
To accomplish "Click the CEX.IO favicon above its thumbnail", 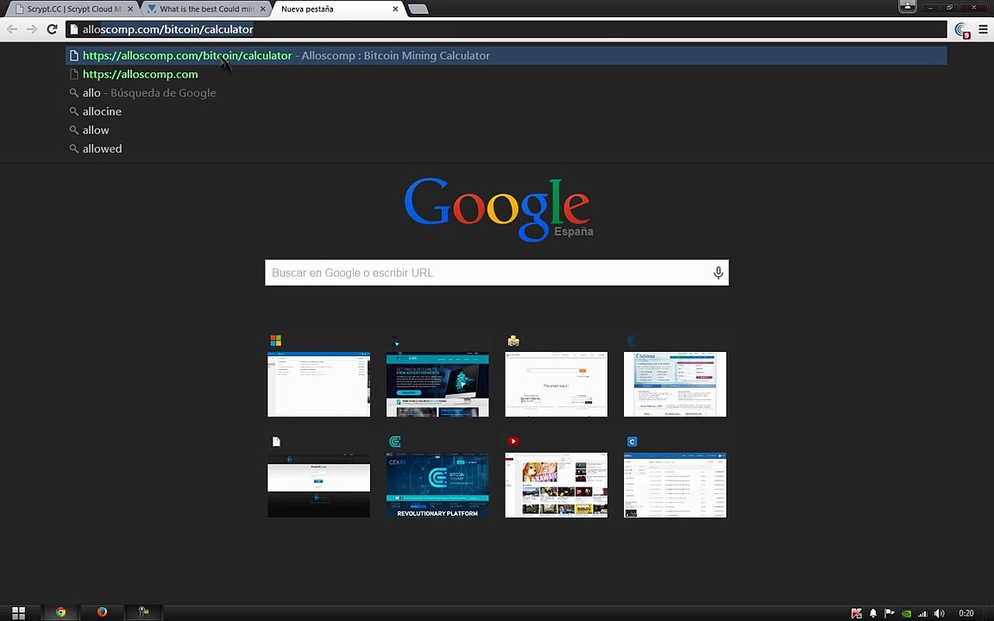I will click(x=394, y=442).
